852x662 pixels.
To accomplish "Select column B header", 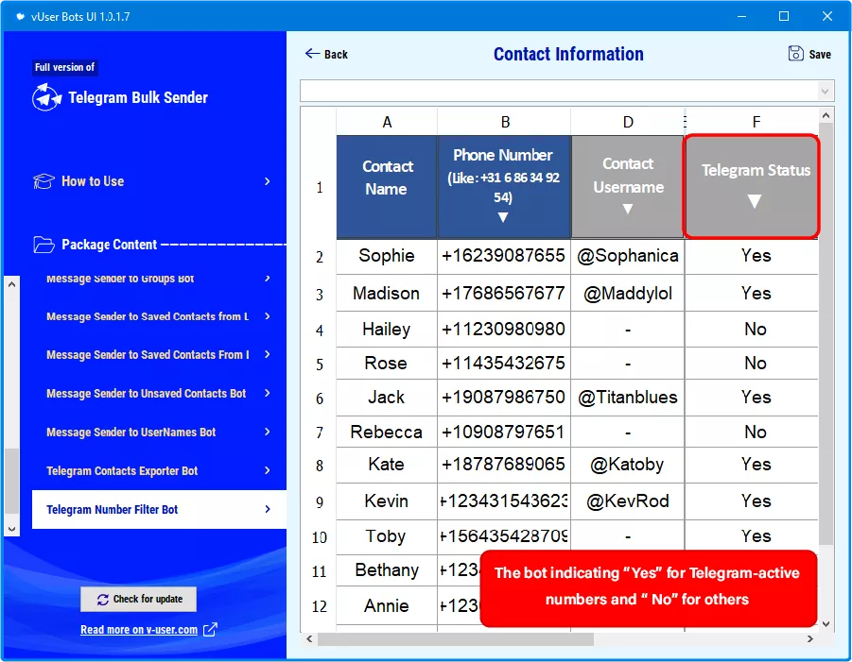I will [x=504, y=122].
